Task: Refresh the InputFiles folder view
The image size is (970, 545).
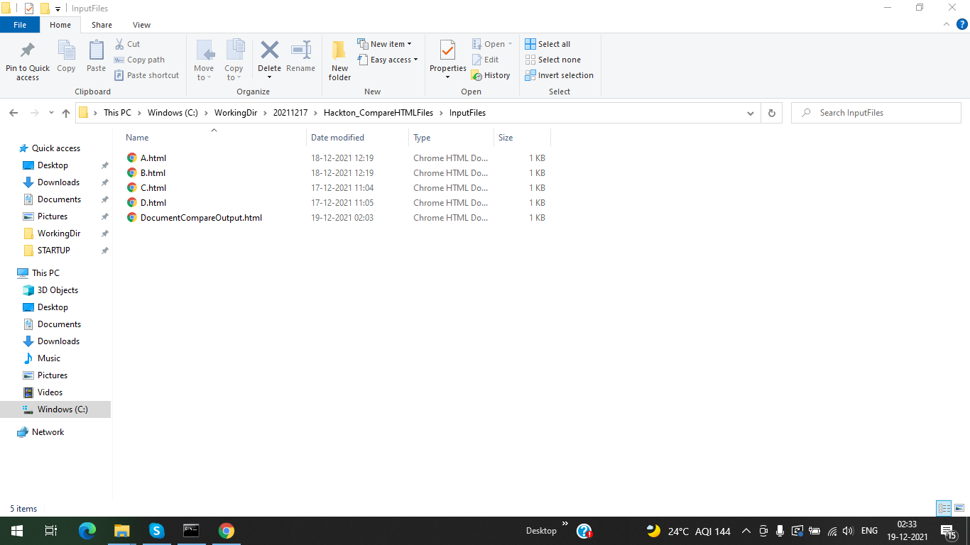Action: pos(772,113)
